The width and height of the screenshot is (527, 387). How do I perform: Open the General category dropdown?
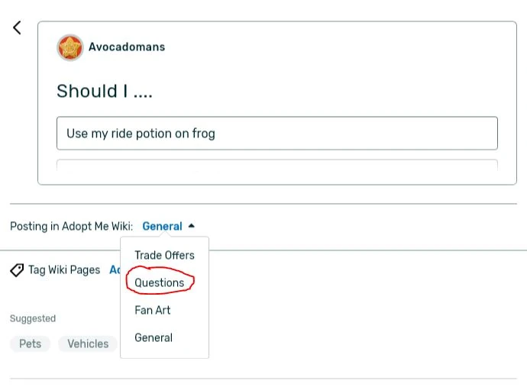[162, 227]
